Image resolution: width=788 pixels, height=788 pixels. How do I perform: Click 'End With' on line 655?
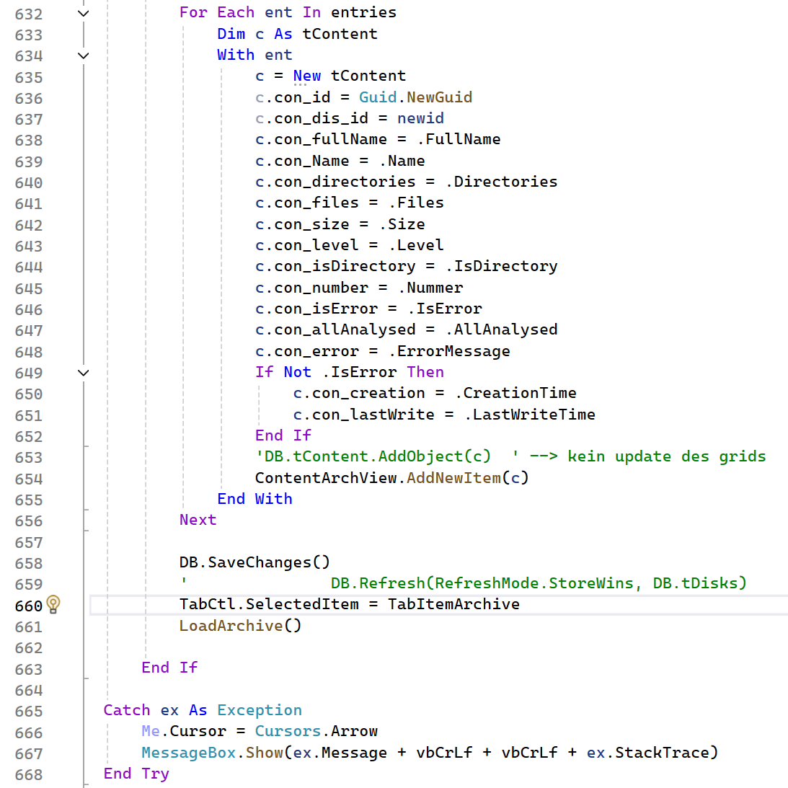tap(254, 498)
